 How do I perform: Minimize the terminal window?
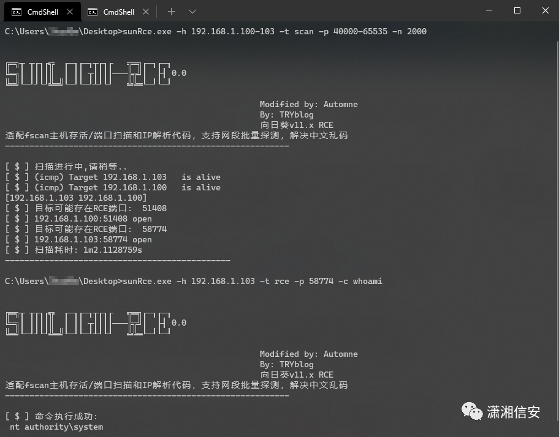(x=489, y=10)
